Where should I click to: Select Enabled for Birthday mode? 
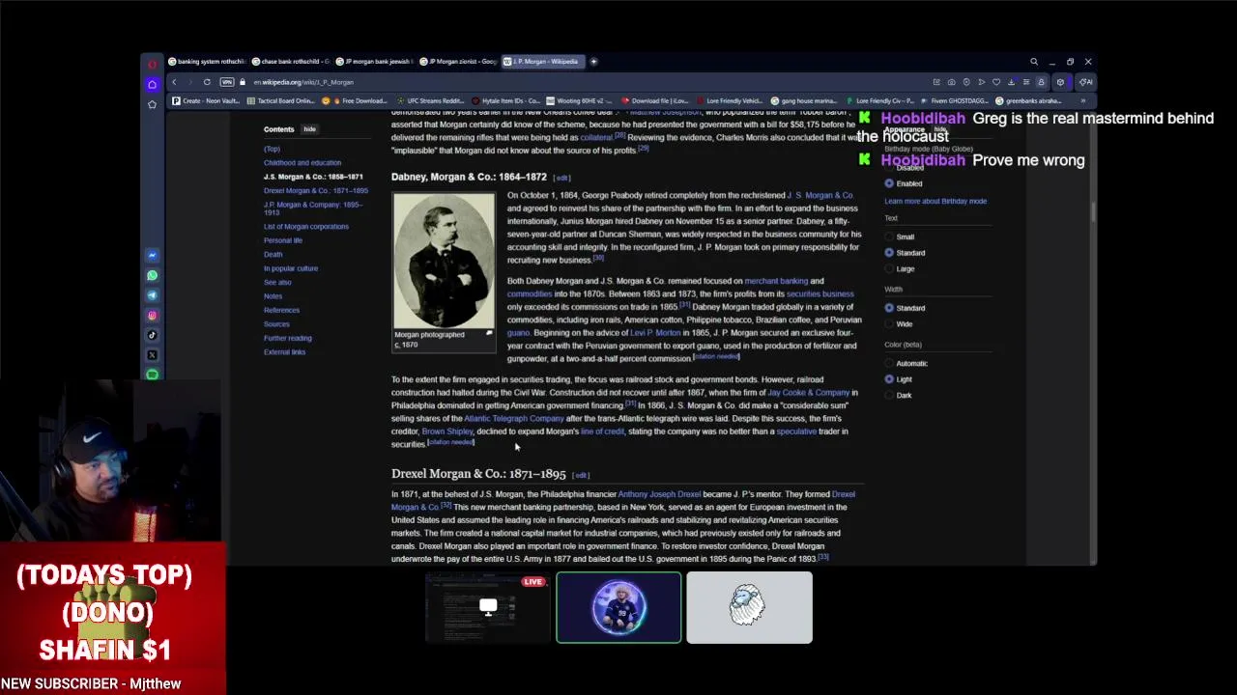pyautogui.click(x=889, y=183)
